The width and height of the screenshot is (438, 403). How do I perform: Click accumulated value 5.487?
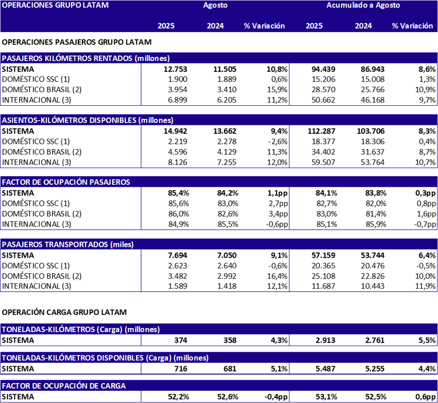(326, 369)
